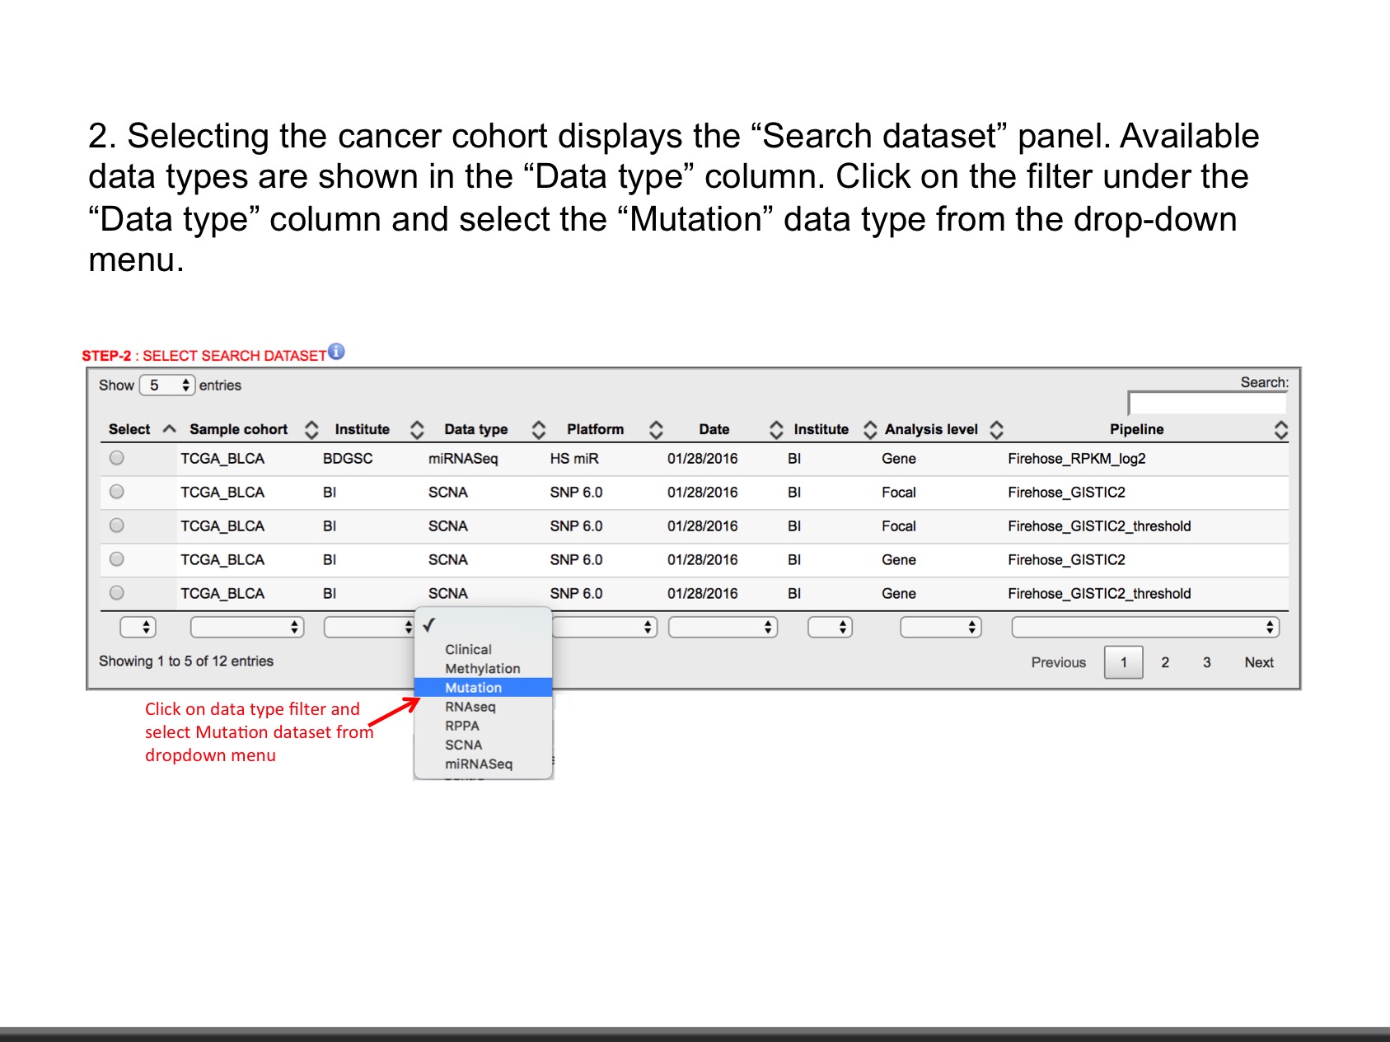Image resolution: width=1390 pixels, height=1042 pixels.
Task: Click the blue info icon beside STEP-2 heading
Action: (x=336, y=352)
